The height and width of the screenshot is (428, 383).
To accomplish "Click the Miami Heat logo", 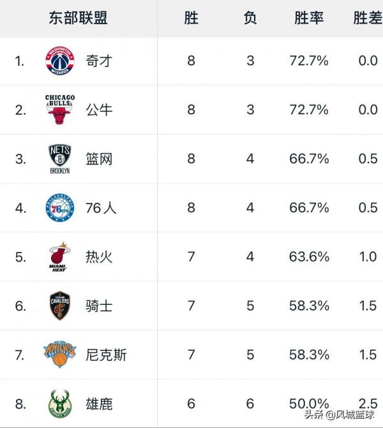I will coord(60,257).
